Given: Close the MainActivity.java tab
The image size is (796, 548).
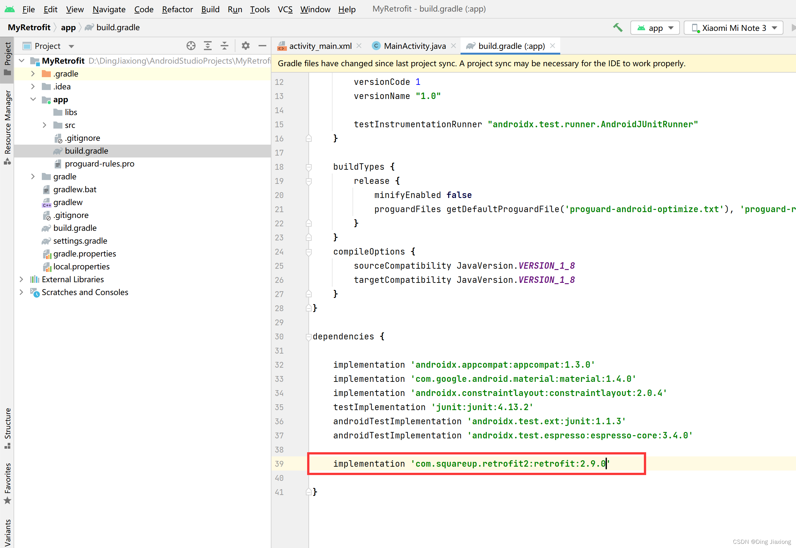Looking at the screenshot, I should point(453,46).
